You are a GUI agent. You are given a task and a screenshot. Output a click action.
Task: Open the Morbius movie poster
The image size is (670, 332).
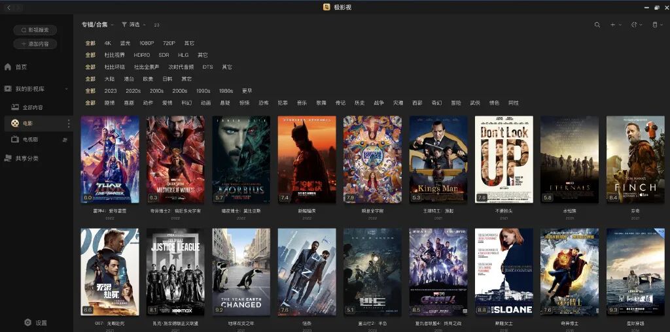point(241,159)
